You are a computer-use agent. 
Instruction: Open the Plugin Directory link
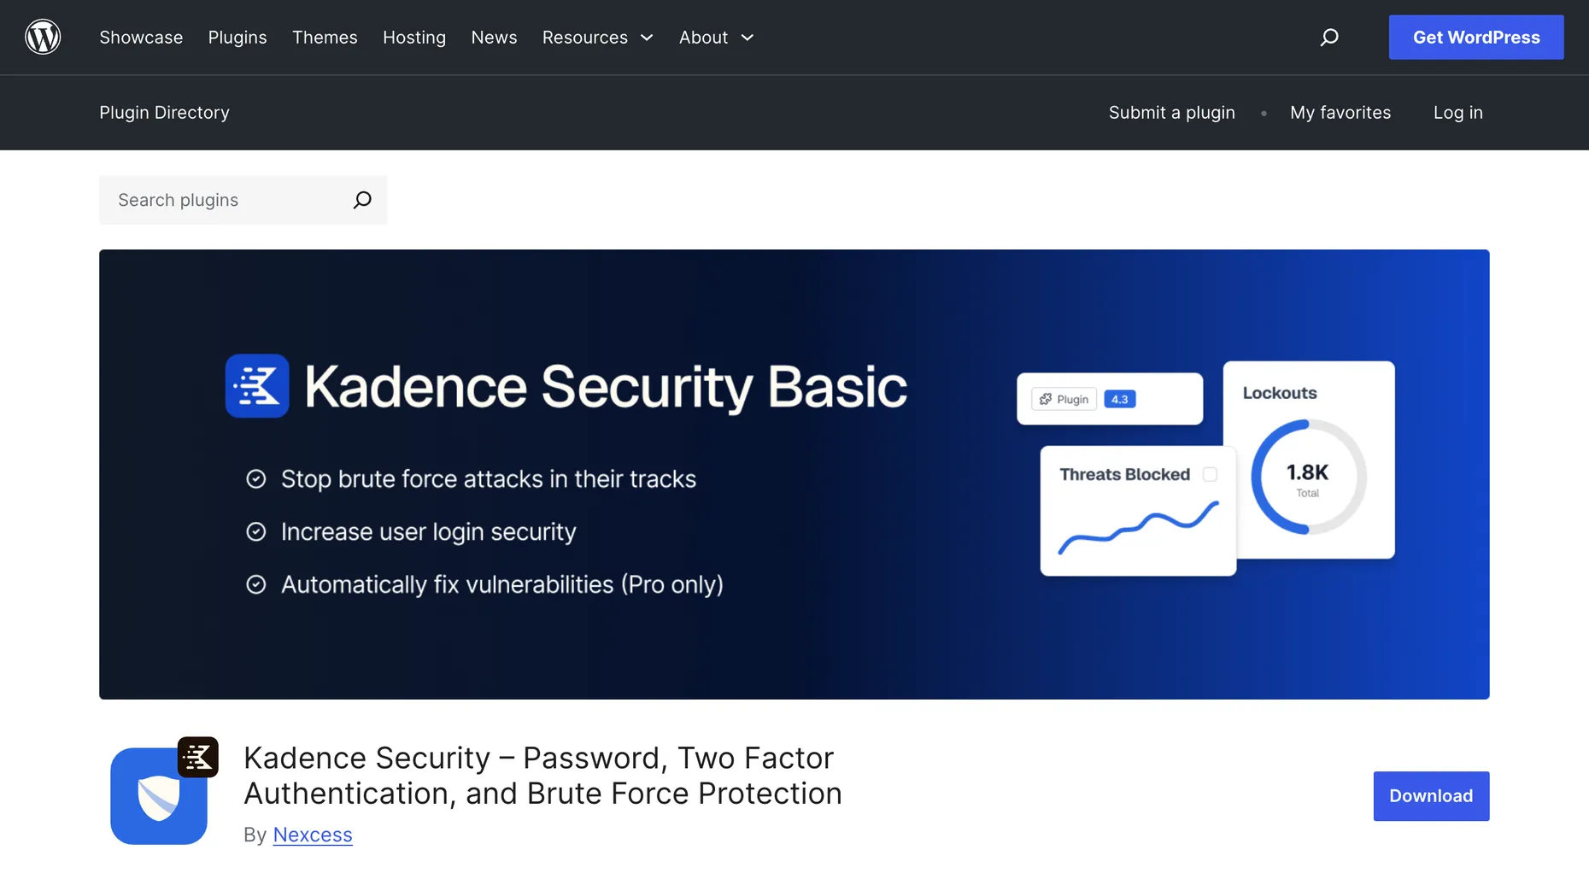tap(164, 113)
